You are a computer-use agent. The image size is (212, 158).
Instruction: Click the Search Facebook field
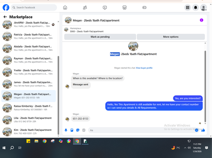(34, 8)
